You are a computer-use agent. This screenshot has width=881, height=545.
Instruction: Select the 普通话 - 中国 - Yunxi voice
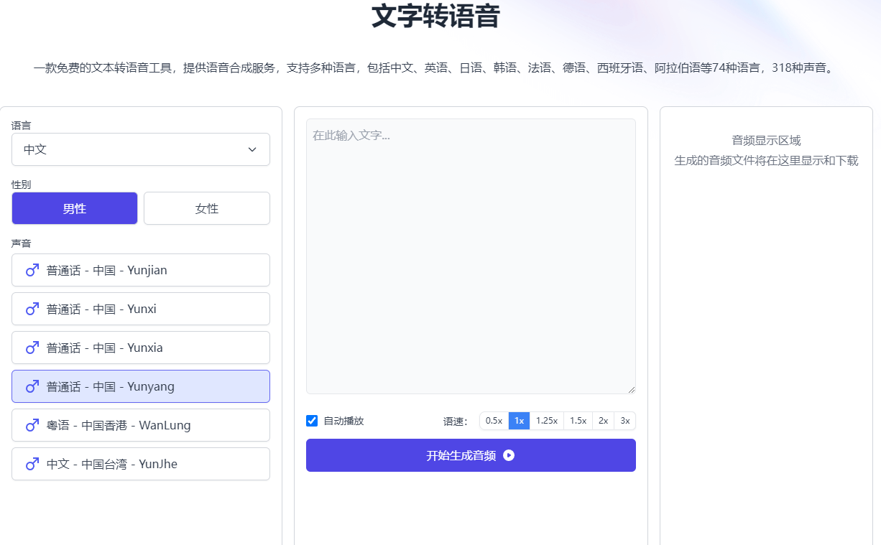click(x=141, y=309)
